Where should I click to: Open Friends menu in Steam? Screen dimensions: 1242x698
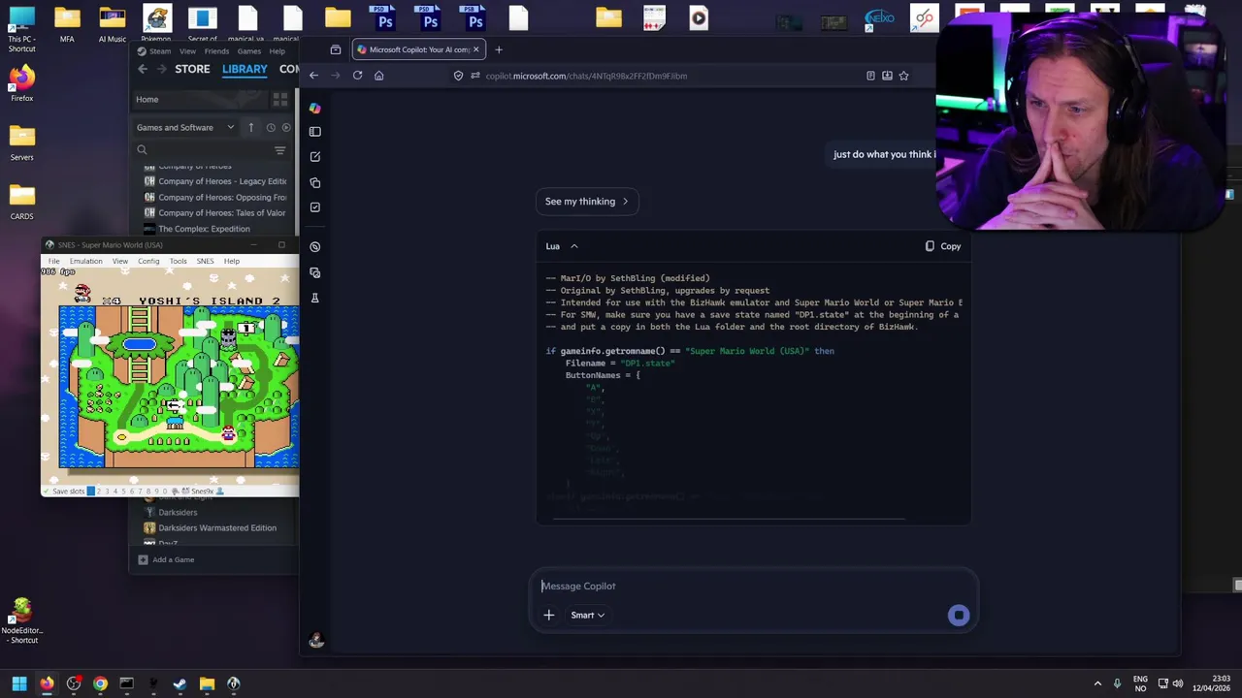coord(216,51)
